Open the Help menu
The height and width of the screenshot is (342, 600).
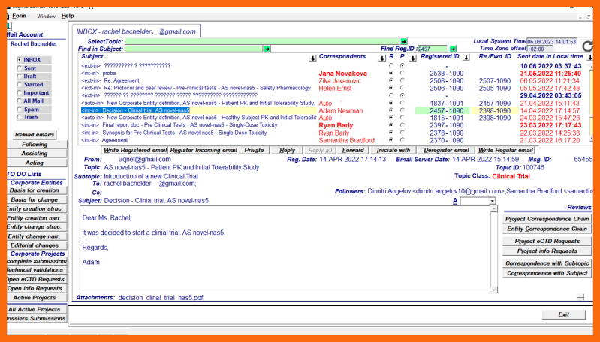tap(68, 16)
